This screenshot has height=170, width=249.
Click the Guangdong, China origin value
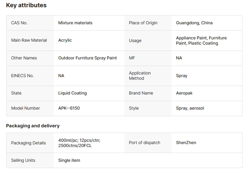[194, 23]
